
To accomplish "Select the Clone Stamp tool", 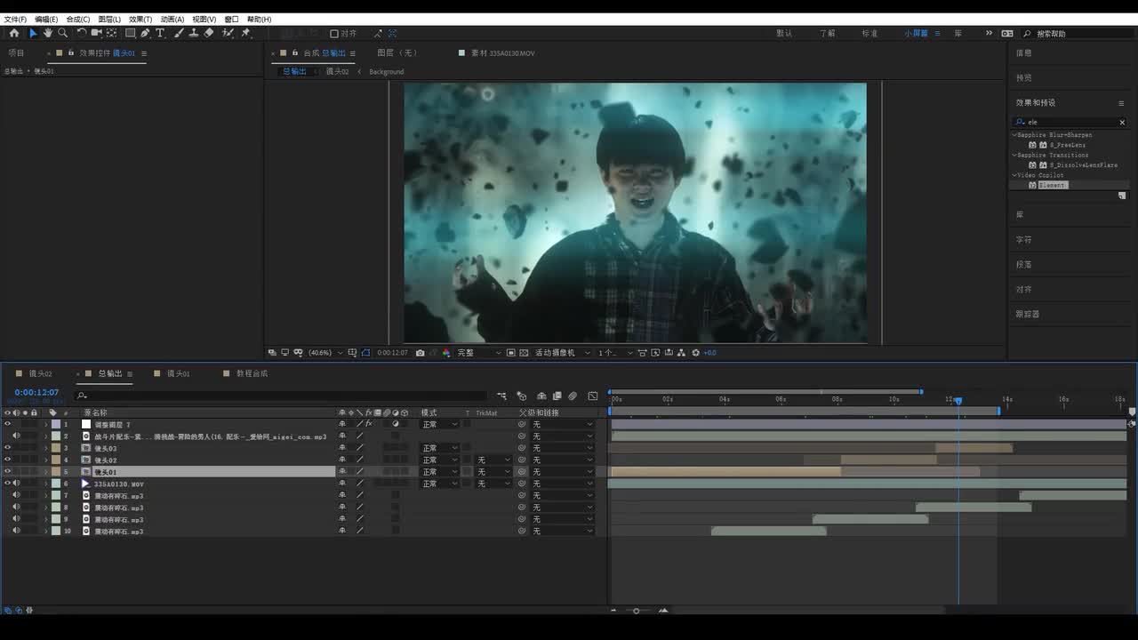I will pyautogui.click(x=193, y=33).
